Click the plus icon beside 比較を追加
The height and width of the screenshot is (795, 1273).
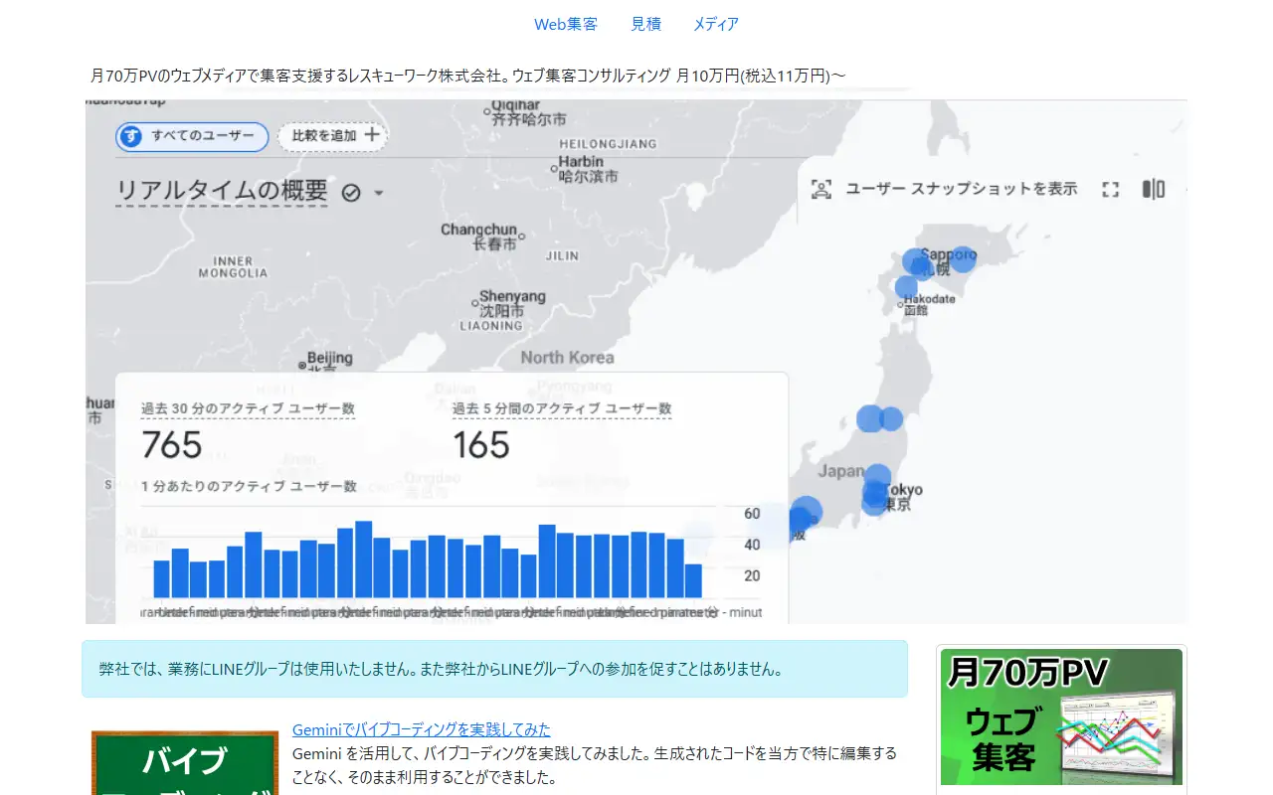tap(371, 135)
